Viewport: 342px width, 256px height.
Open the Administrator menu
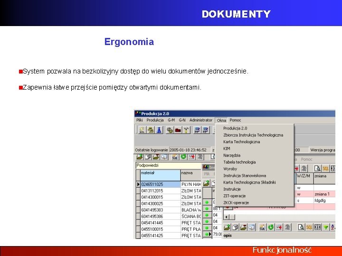coord(201,120)
